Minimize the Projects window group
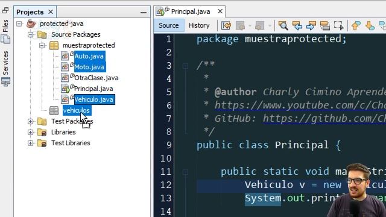This screenshot has width=386, height=217. [144, 12]
